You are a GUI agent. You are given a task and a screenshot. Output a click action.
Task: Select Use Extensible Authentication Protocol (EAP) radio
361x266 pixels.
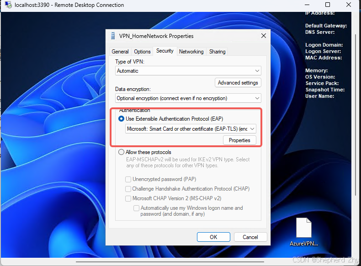click(x=121, y=119)
